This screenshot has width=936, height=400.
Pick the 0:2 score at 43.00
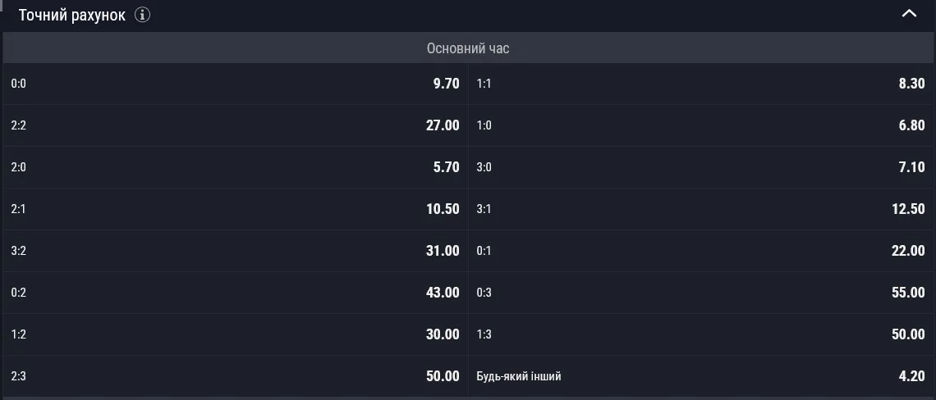click(235, 293)
